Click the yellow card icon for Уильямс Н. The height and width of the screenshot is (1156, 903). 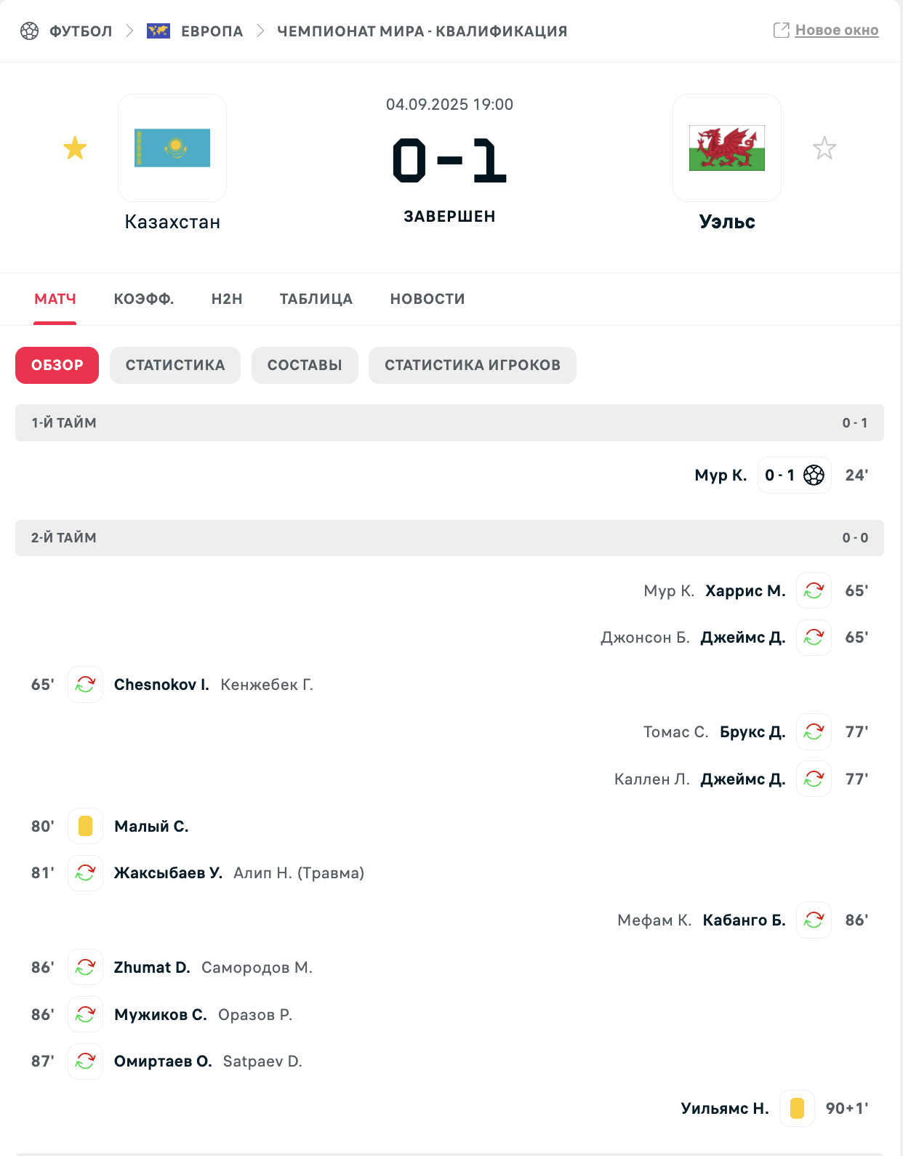tap(797, 1108)
